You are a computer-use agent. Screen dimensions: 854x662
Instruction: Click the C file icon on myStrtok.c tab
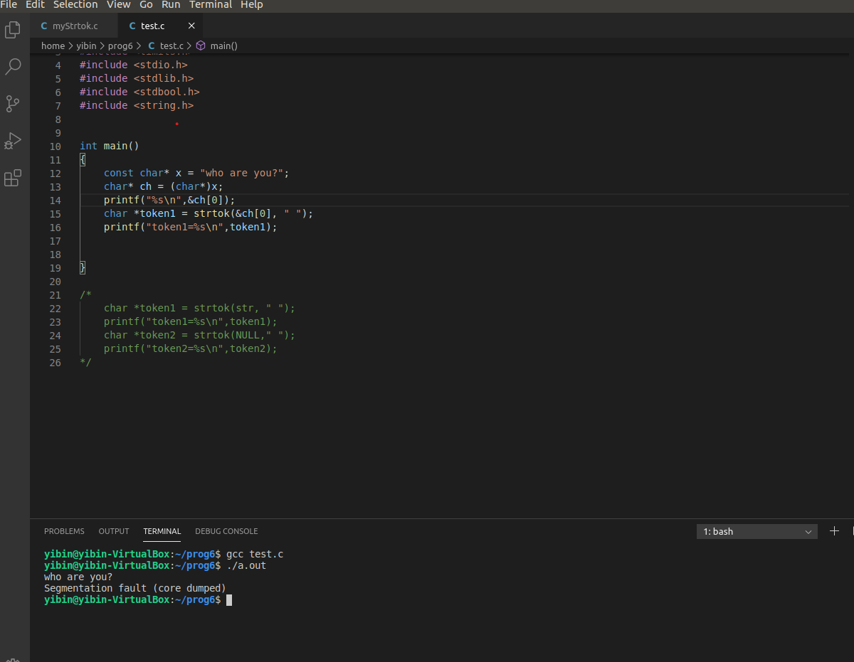click(x=45, y=26)
